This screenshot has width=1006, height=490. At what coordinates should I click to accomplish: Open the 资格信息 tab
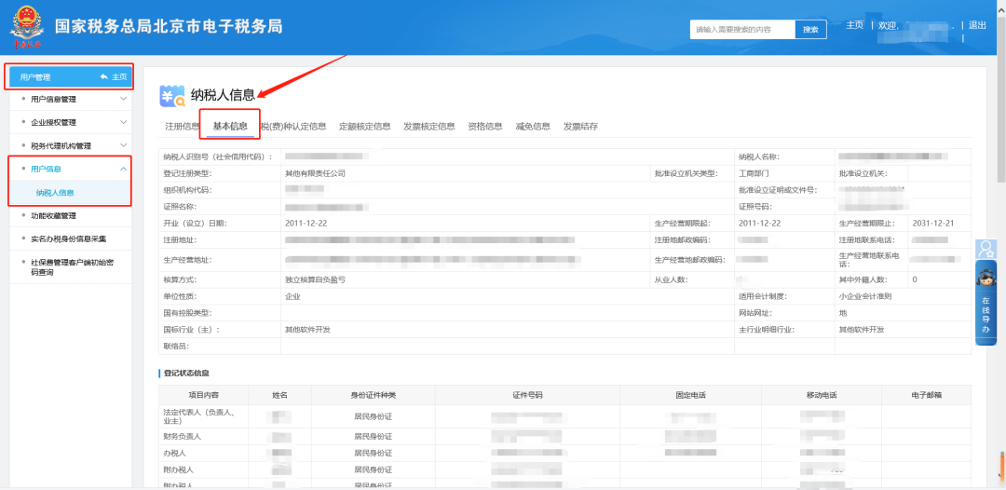pyautogui.click(x=484, y=127)
